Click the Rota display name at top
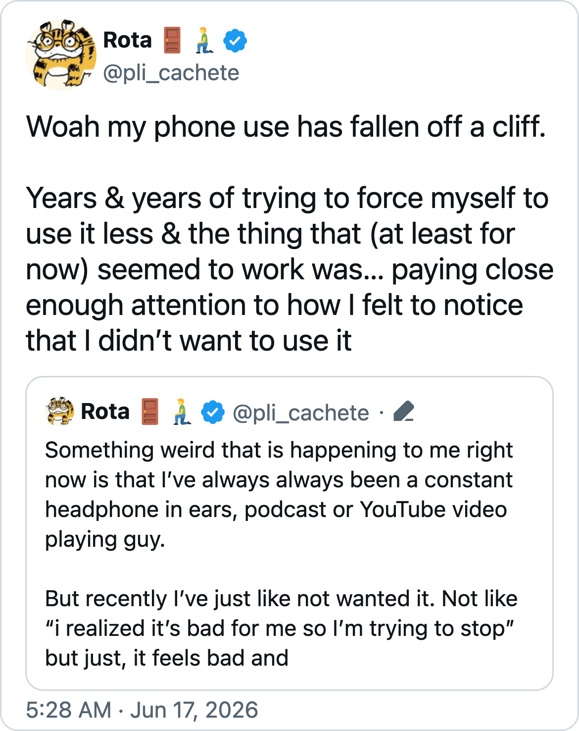Image resolution: width=579 pixels, height=731 pixels. pyautogui.click(x=127, y=40)
